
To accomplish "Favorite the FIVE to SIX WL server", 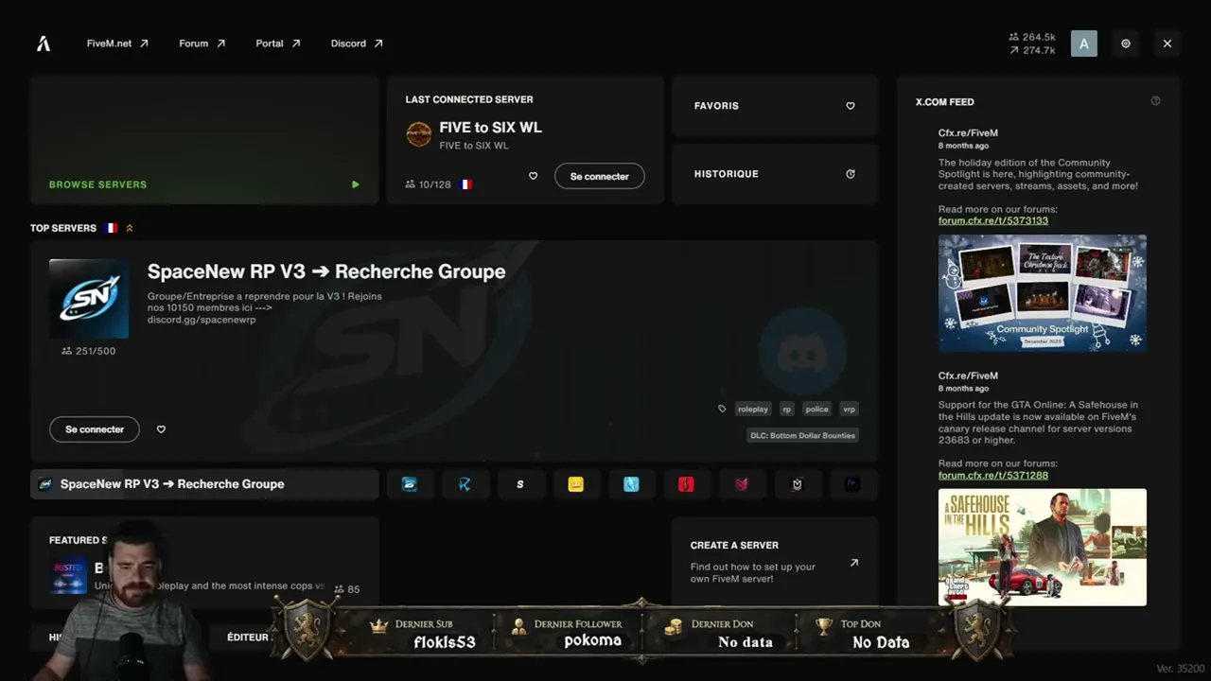I will 533,176.
